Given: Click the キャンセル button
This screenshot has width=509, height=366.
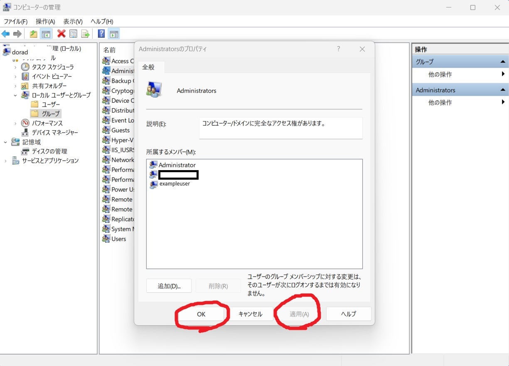Looking at the screenshot, I should 250,314.
